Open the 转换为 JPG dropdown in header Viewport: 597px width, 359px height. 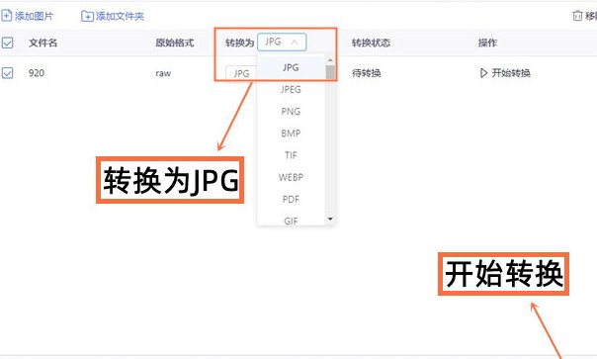point(282,42)
